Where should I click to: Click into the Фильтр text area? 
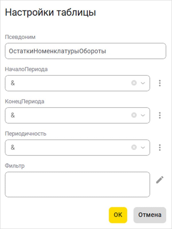[77, 184]
